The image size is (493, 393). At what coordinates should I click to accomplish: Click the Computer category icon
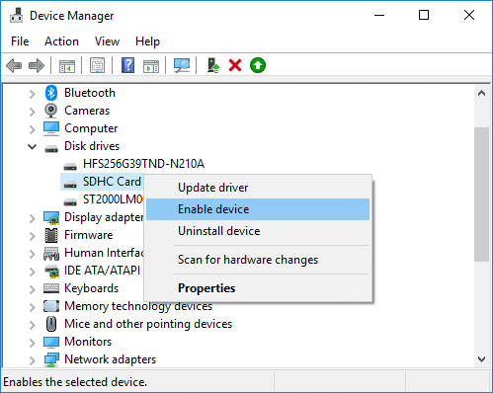pyautogui.click(x=51, y=128)
